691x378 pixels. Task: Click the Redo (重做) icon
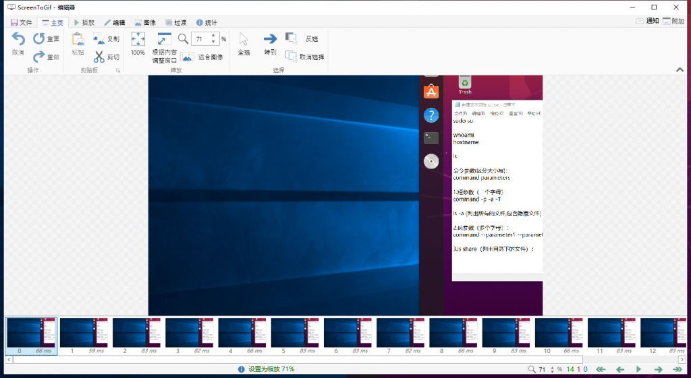[x=39, y=57]
